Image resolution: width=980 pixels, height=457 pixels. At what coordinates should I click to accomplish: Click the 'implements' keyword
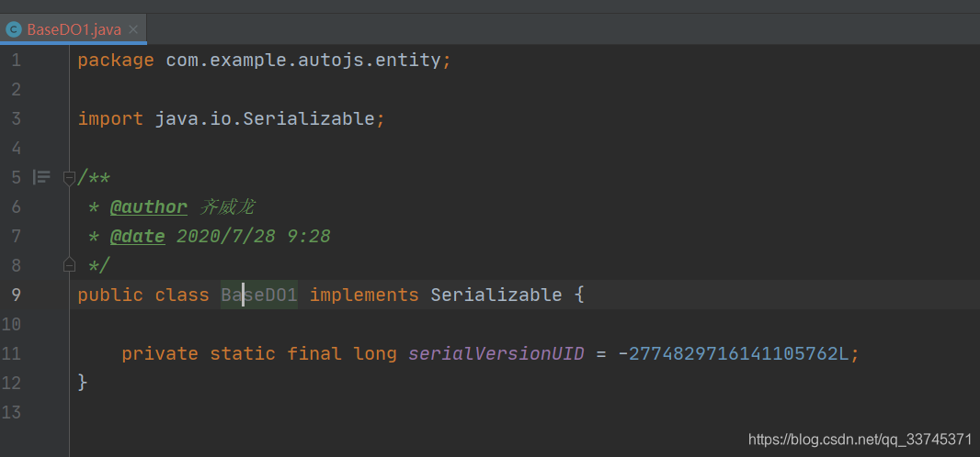point(364,295)
